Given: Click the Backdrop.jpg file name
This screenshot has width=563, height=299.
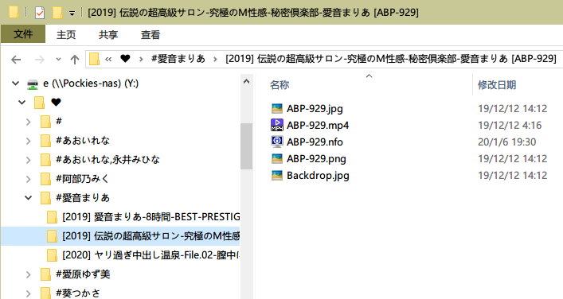Looking at the screenshot, I should [318, 176].
